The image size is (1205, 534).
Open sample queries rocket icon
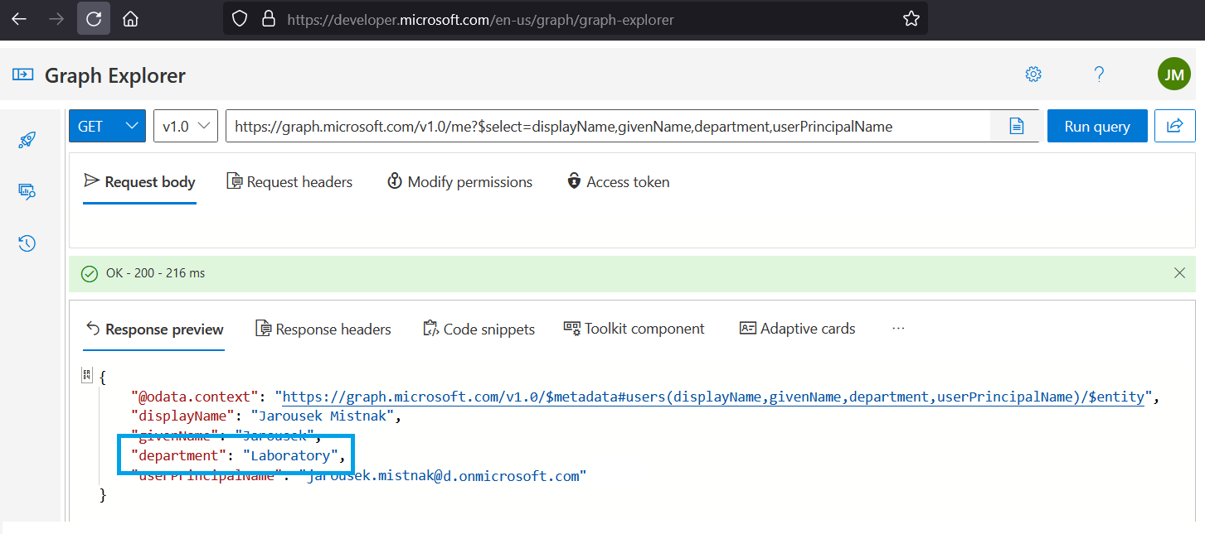click(x=27, y=141)
